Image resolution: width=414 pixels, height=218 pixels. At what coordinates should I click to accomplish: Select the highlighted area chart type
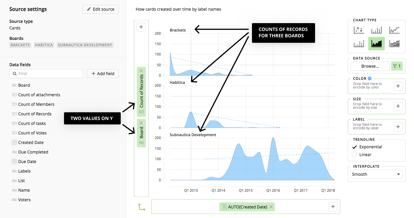tap(376, 44)
